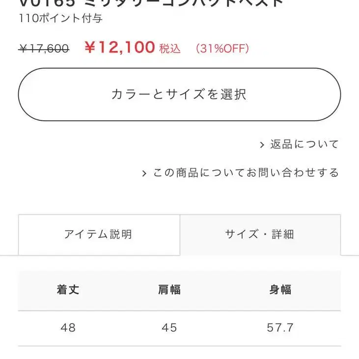Switch to the サイズ・詳細 tab
Screen dimensions: 359x359
260,235
